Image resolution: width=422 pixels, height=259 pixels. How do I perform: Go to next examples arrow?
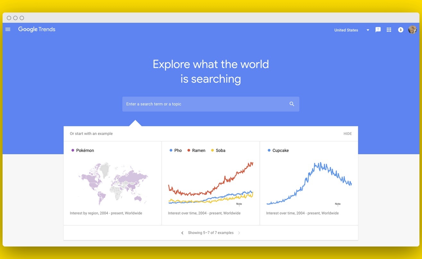tap(239, 233)
